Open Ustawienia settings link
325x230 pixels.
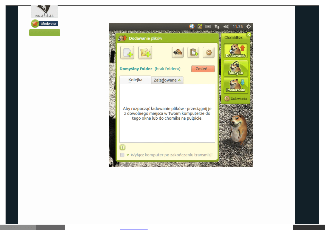pyautogui.click(x=236, y=99)
